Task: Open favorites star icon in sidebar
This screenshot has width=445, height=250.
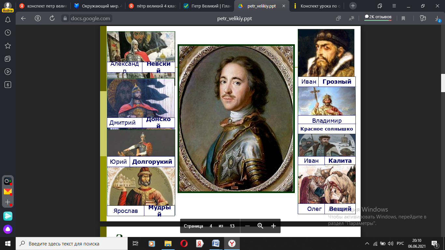Action: point(8,46)
